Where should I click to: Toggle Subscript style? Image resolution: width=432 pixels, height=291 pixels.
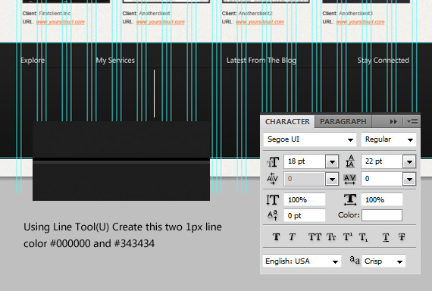363,237
